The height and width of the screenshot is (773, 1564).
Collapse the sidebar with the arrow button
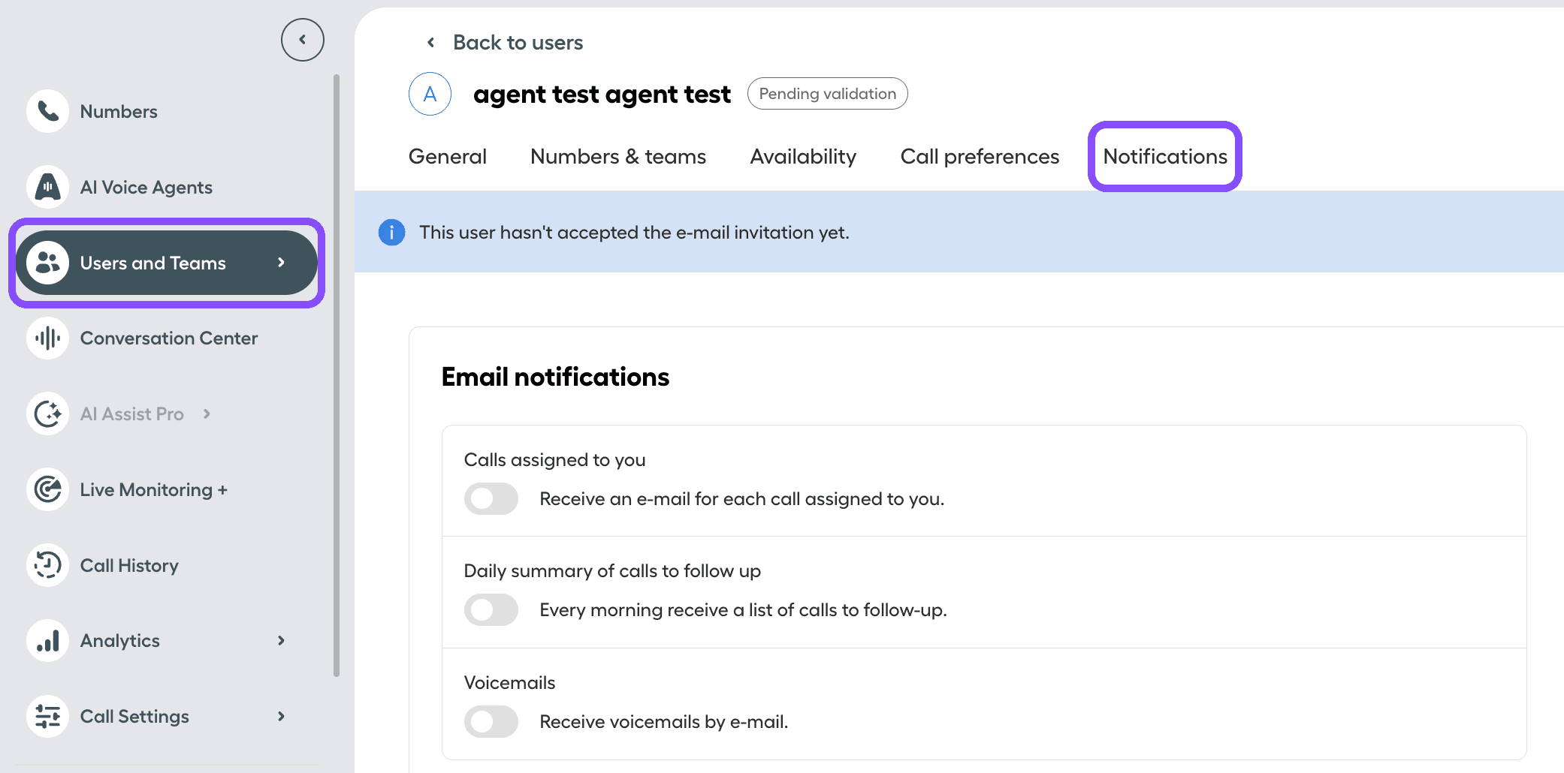tap(302, 39)
